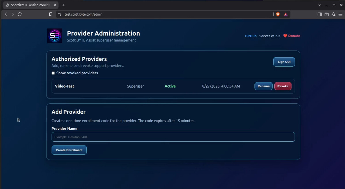345x189 pixels.
Task: Rename the Video-Test provider
Action: pos(263,86)
